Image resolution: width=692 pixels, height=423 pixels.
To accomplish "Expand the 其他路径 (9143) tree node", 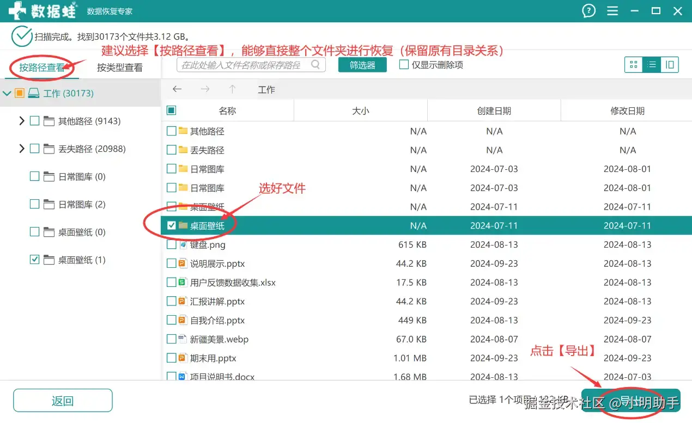I will (x=22, y=121).
